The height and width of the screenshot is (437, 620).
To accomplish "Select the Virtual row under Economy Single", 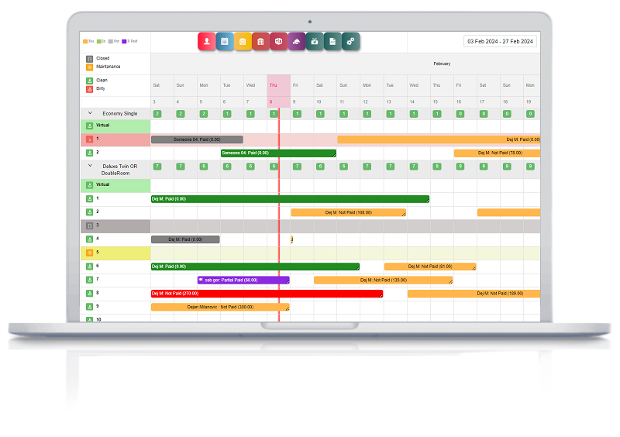I will (x=116, y=126).
